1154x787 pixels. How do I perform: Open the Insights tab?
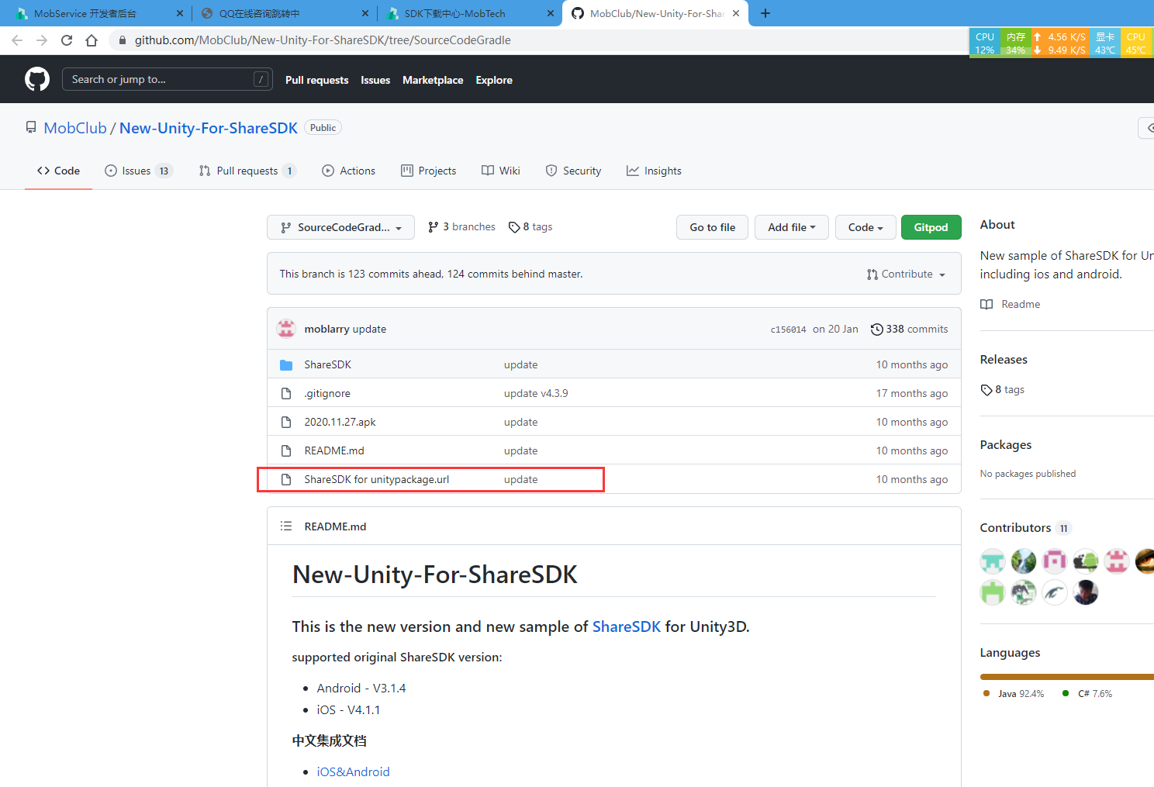point(654,171)
